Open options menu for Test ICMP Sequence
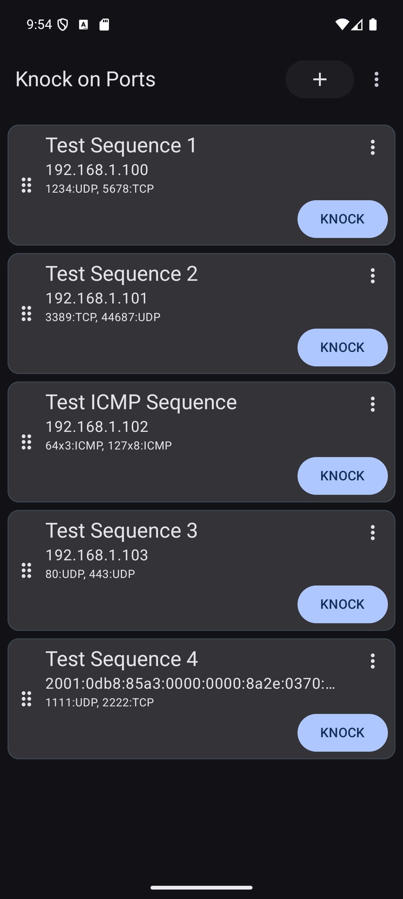Image resolution: width=403 pixels, height=899 pixels. 372,404
